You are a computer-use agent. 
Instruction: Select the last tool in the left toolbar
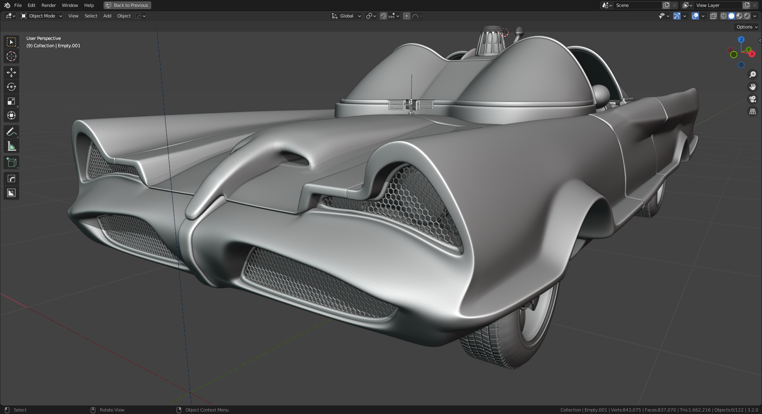click(x=11, y=193)
